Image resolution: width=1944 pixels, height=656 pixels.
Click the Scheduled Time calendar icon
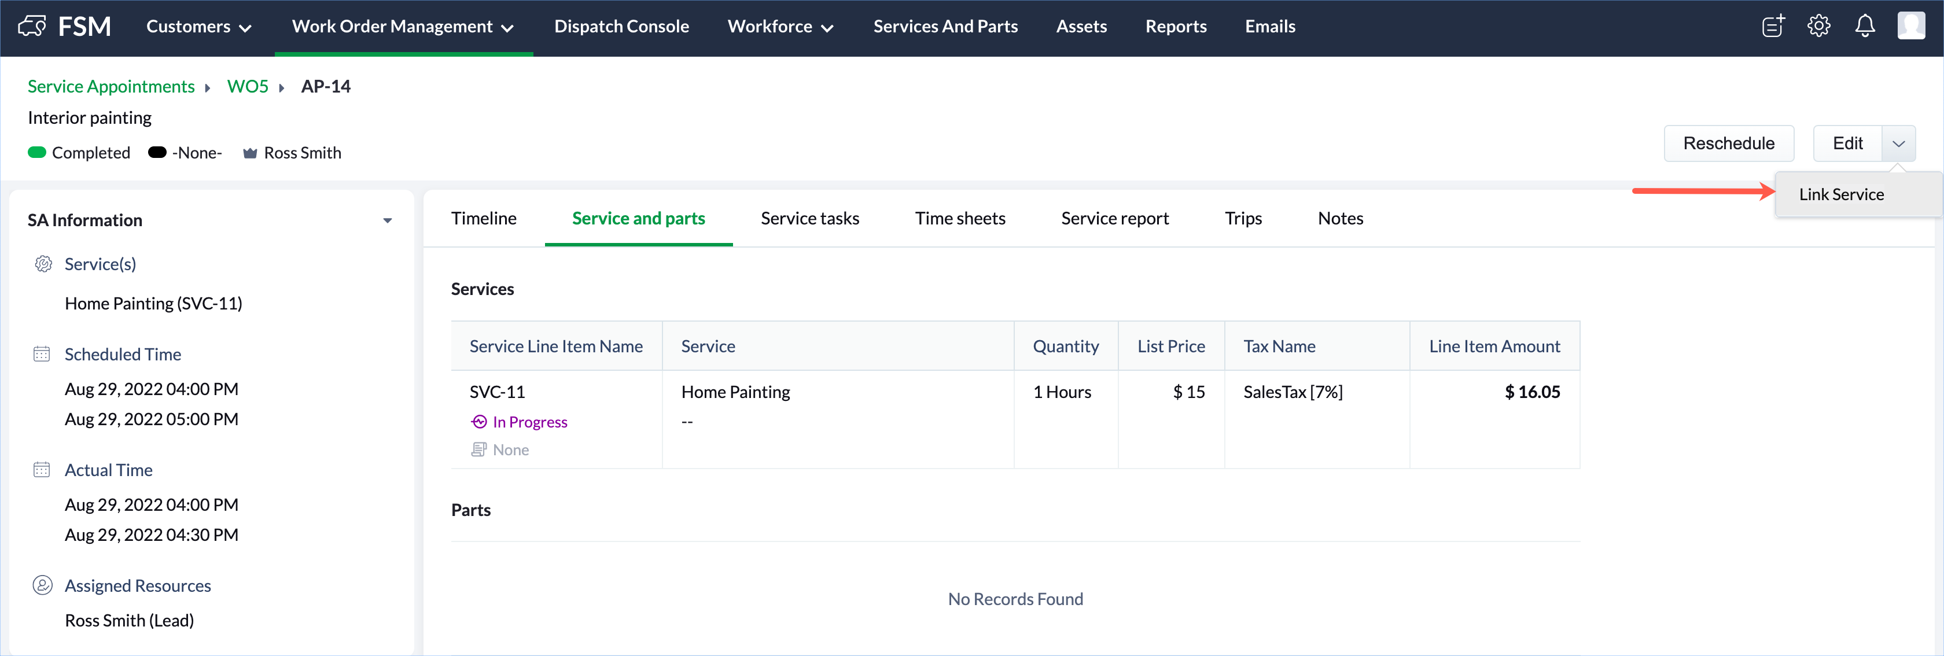42,354
